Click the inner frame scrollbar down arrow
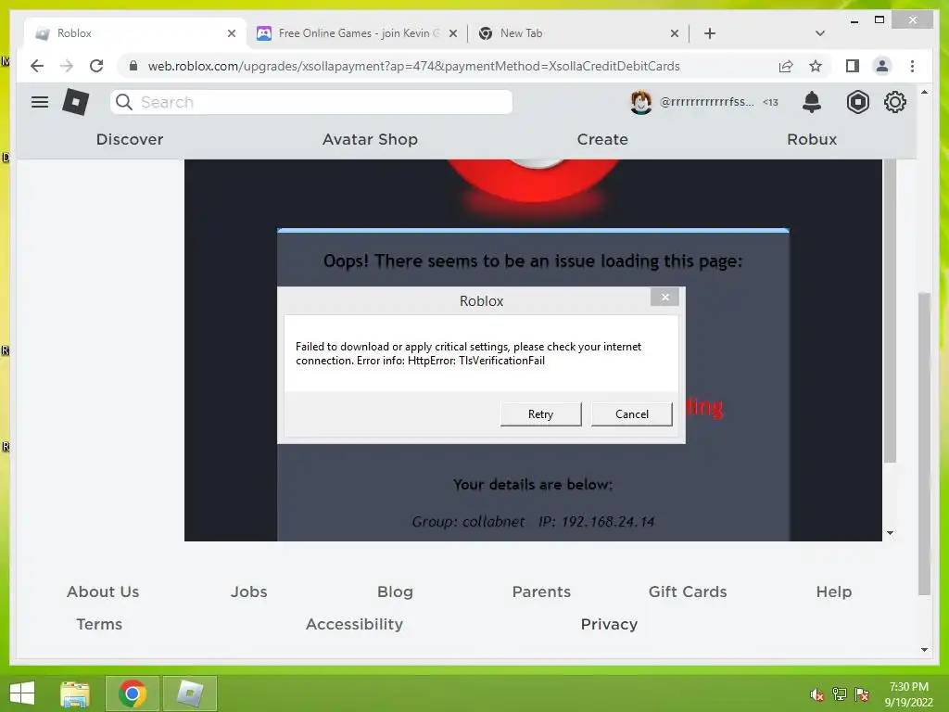Image resolution: width=949 pixels, height=712 pixels. click(890, 533)
